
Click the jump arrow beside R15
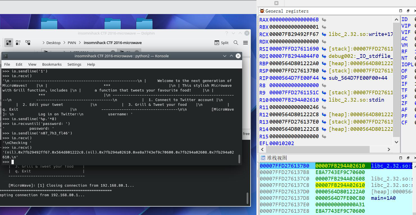324,137
